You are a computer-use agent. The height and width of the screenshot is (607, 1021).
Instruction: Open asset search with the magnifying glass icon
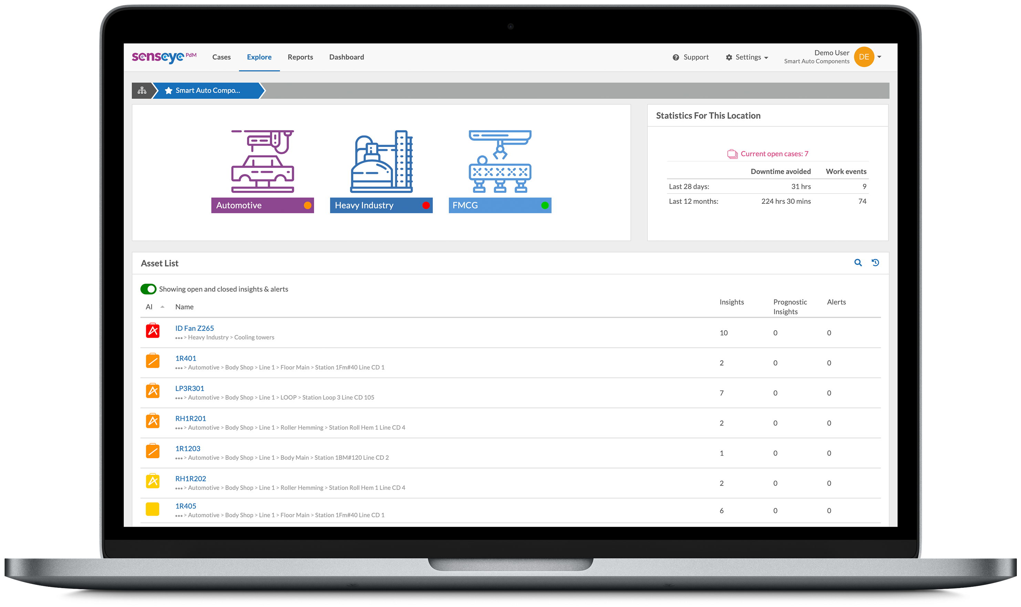[x=858, y=263]
